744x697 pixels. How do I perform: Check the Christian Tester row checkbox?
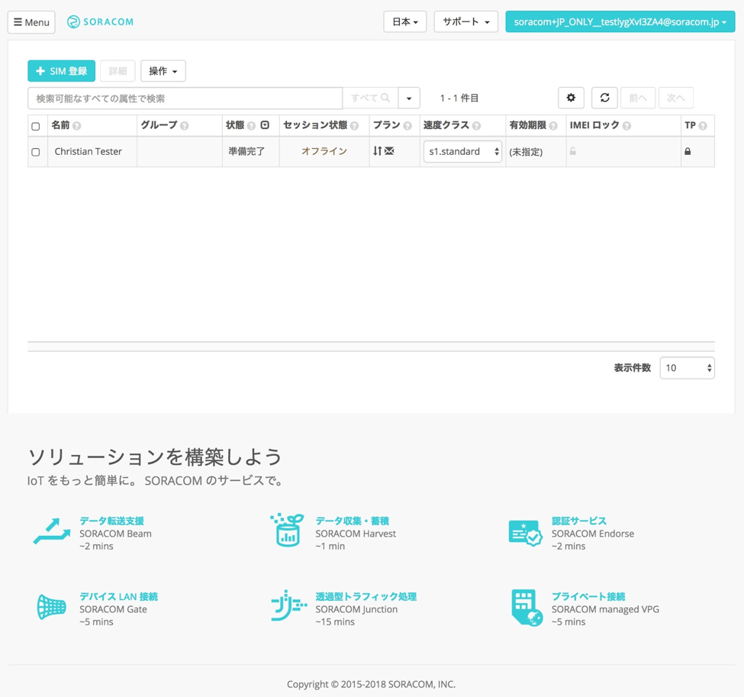[x=36, y=152]
